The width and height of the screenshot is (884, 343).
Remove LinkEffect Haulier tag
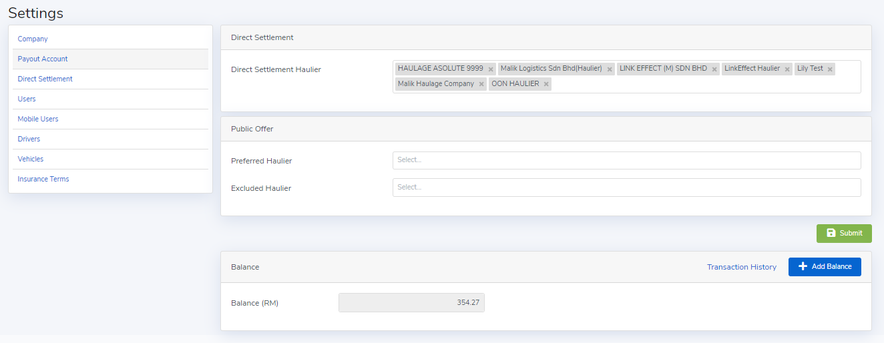tap(787, 69)
